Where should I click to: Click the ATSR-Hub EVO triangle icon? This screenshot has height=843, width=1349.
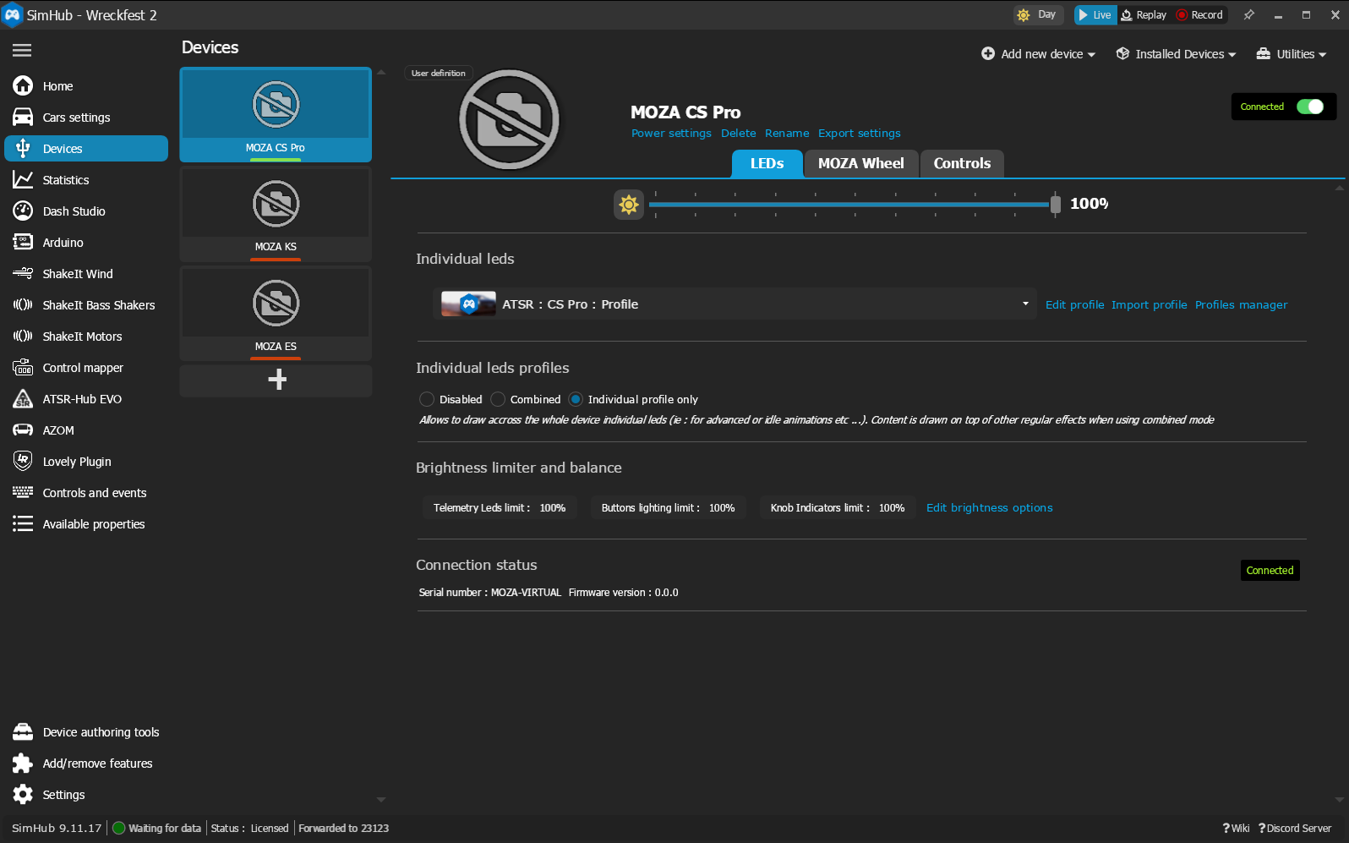point(23,399)
